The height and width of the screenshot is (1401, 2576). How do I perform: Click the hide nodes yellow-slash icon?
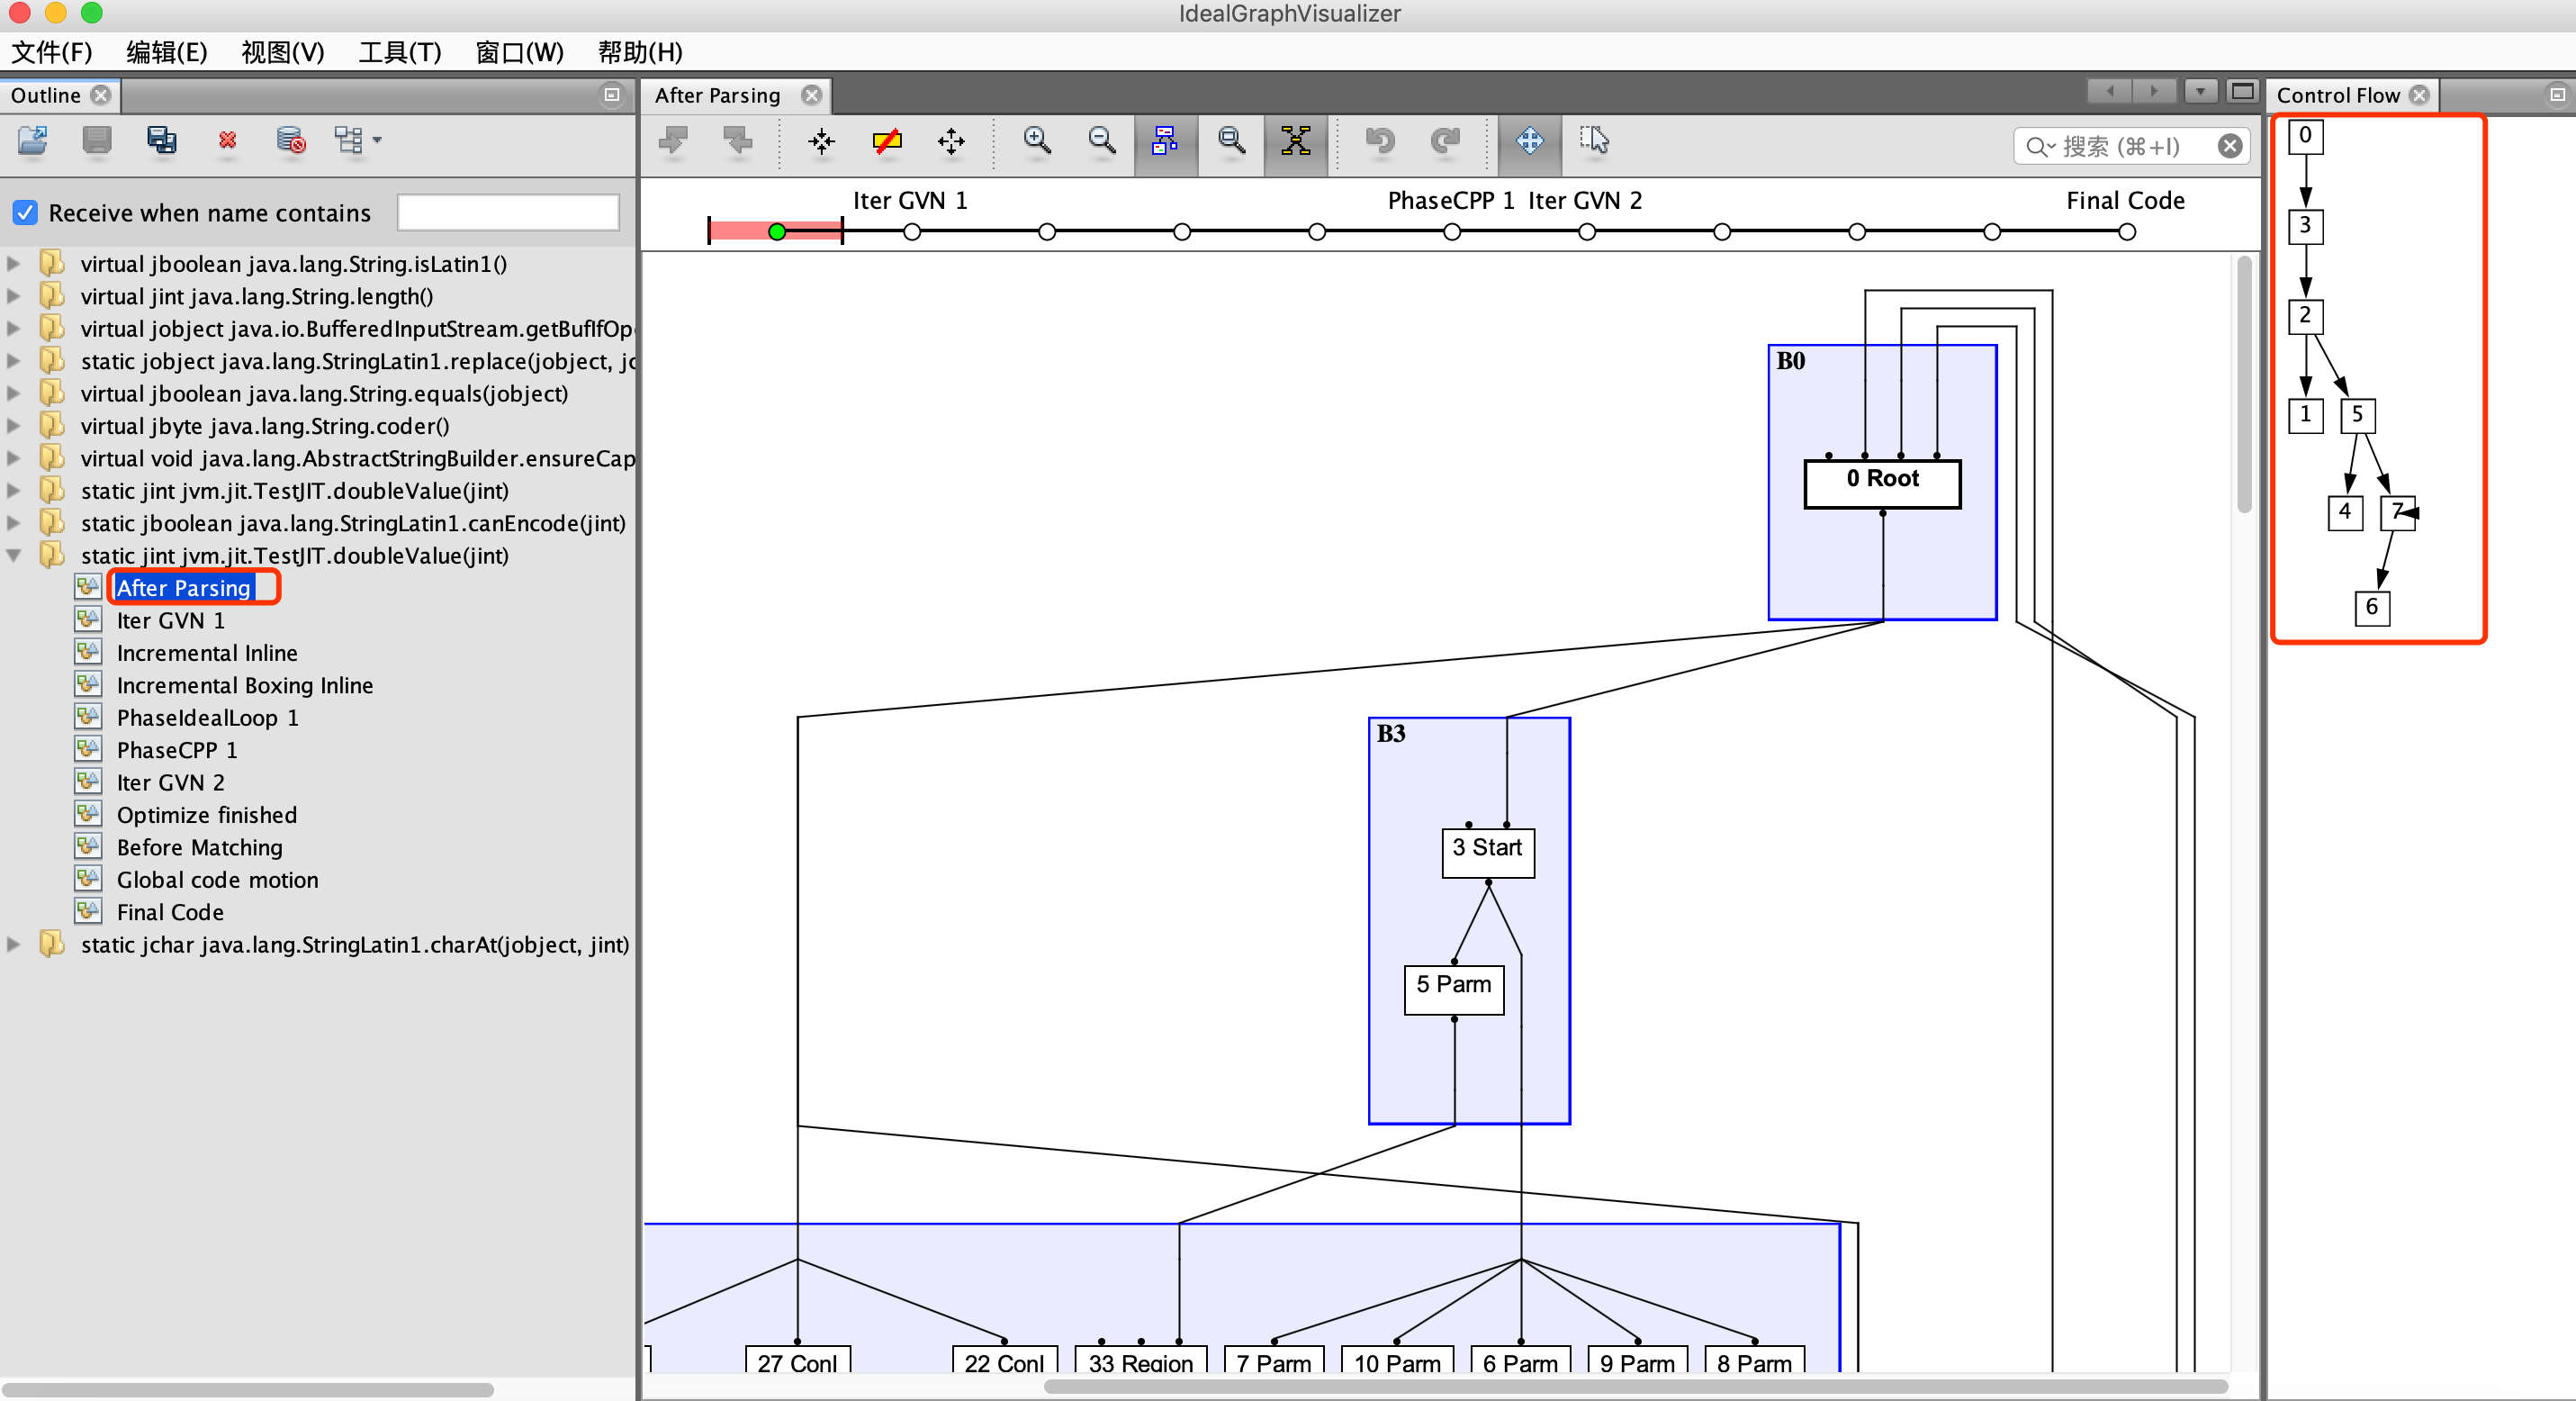pyautogui.click(x=886, y=141)
